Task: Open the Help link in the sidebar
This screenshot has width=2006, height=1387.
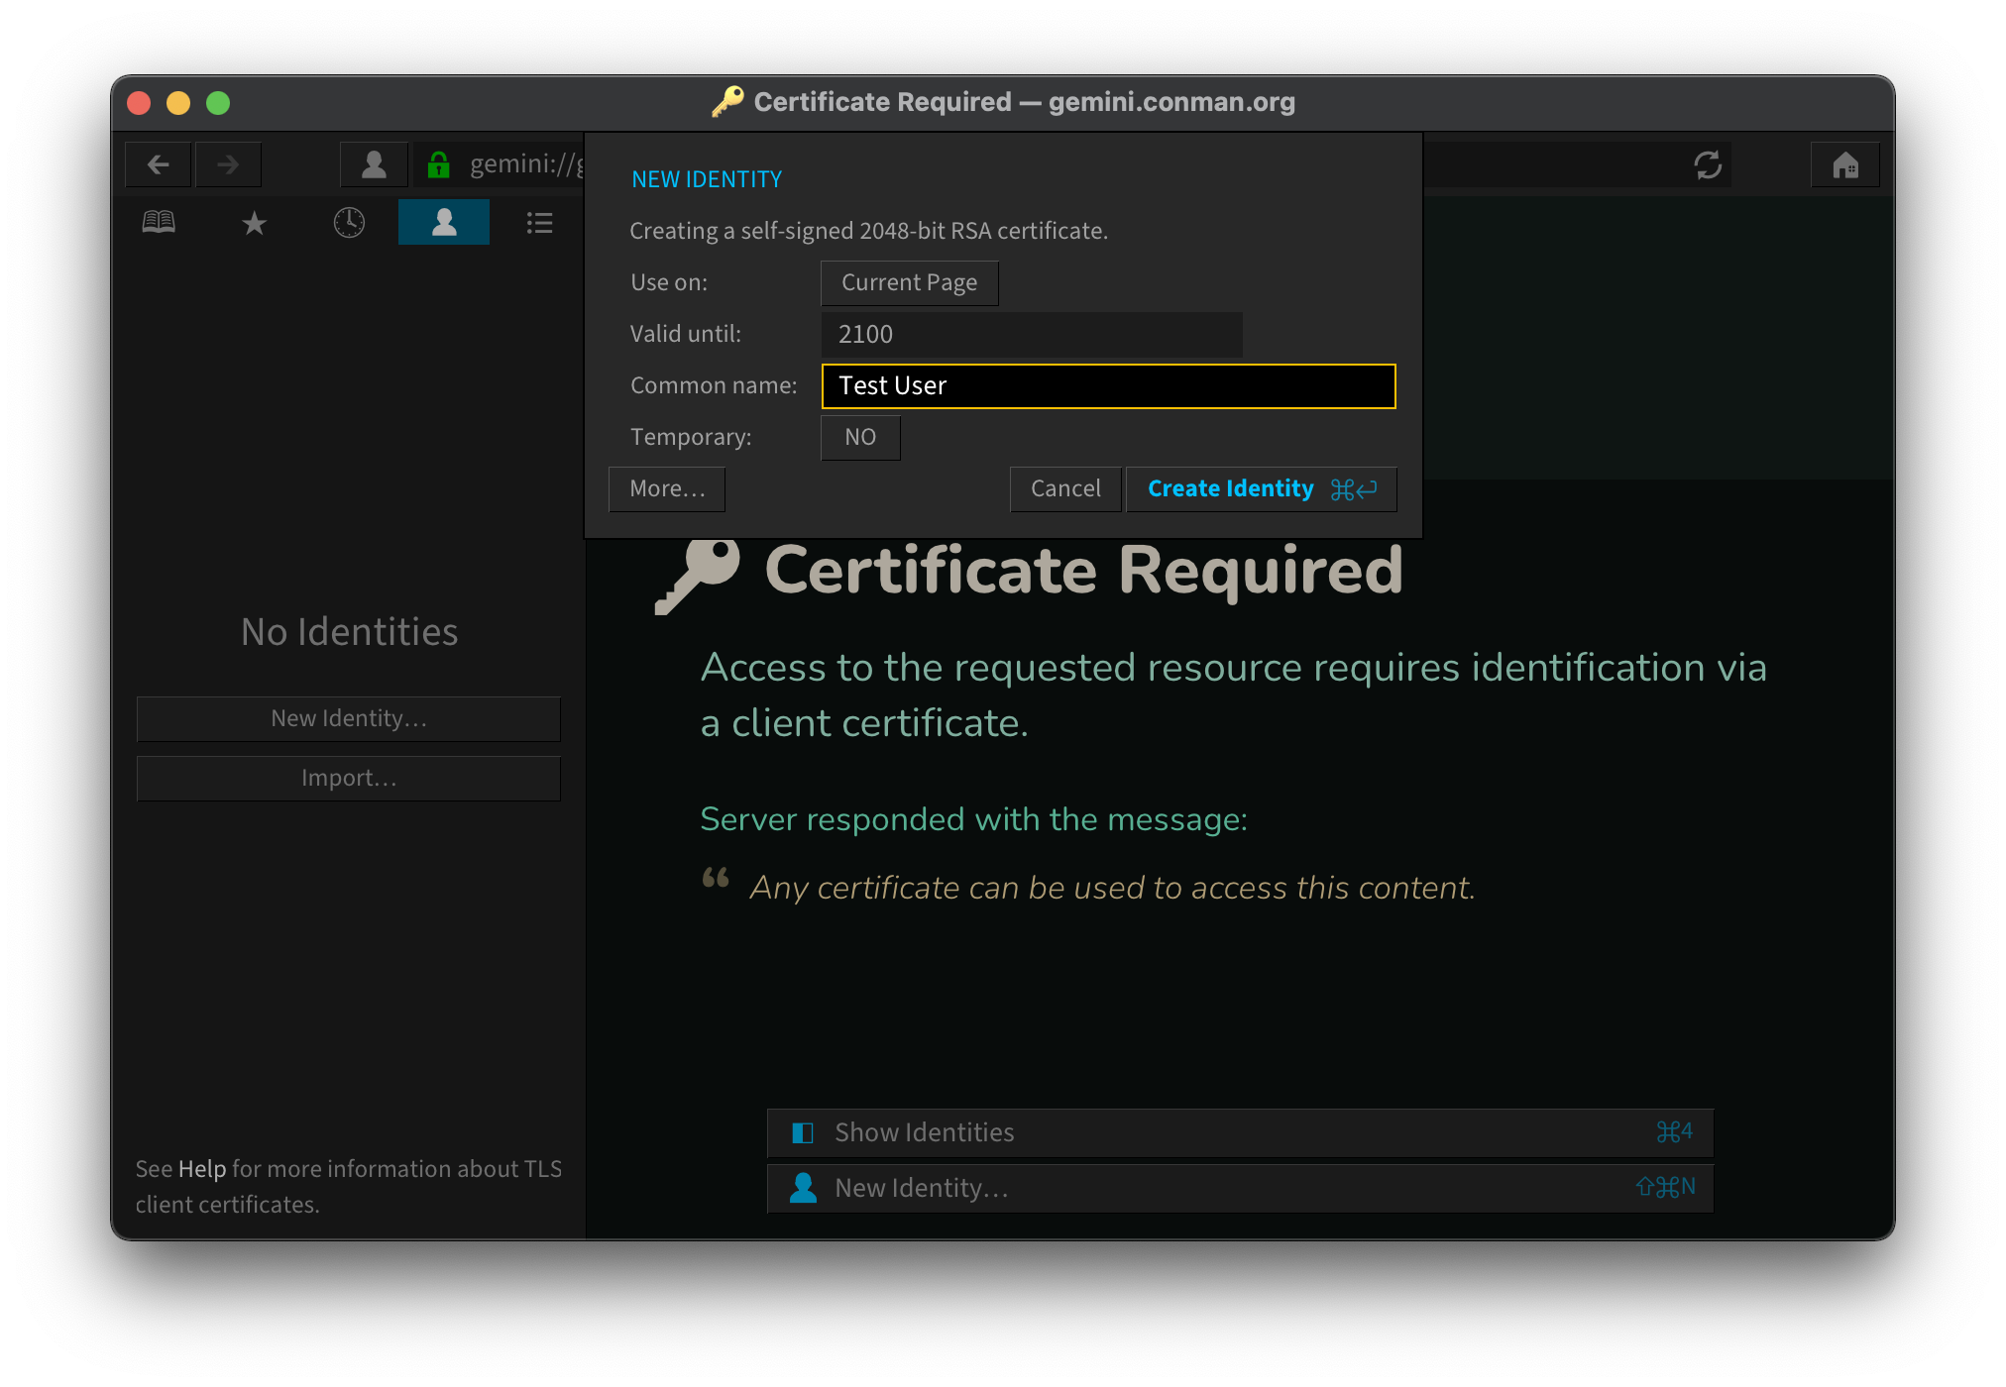Action: 202,1169
